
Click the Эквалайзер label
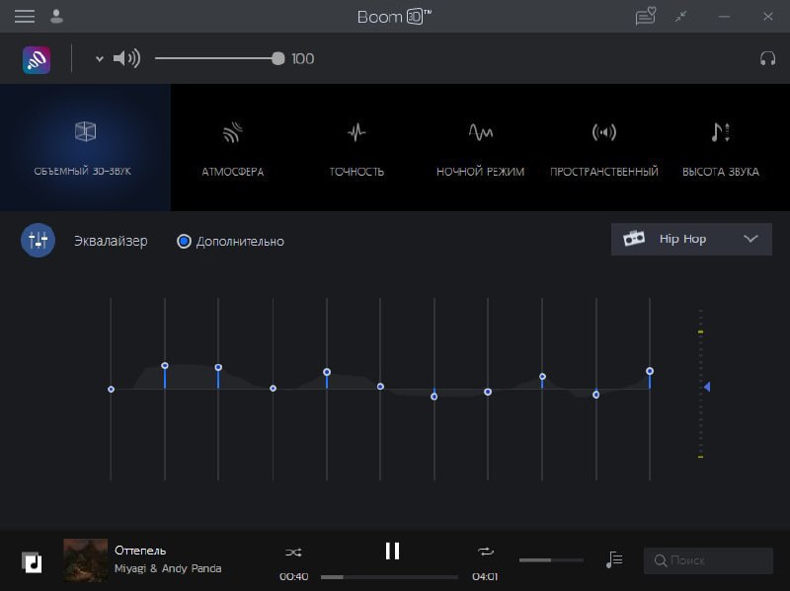pos(111,241)
